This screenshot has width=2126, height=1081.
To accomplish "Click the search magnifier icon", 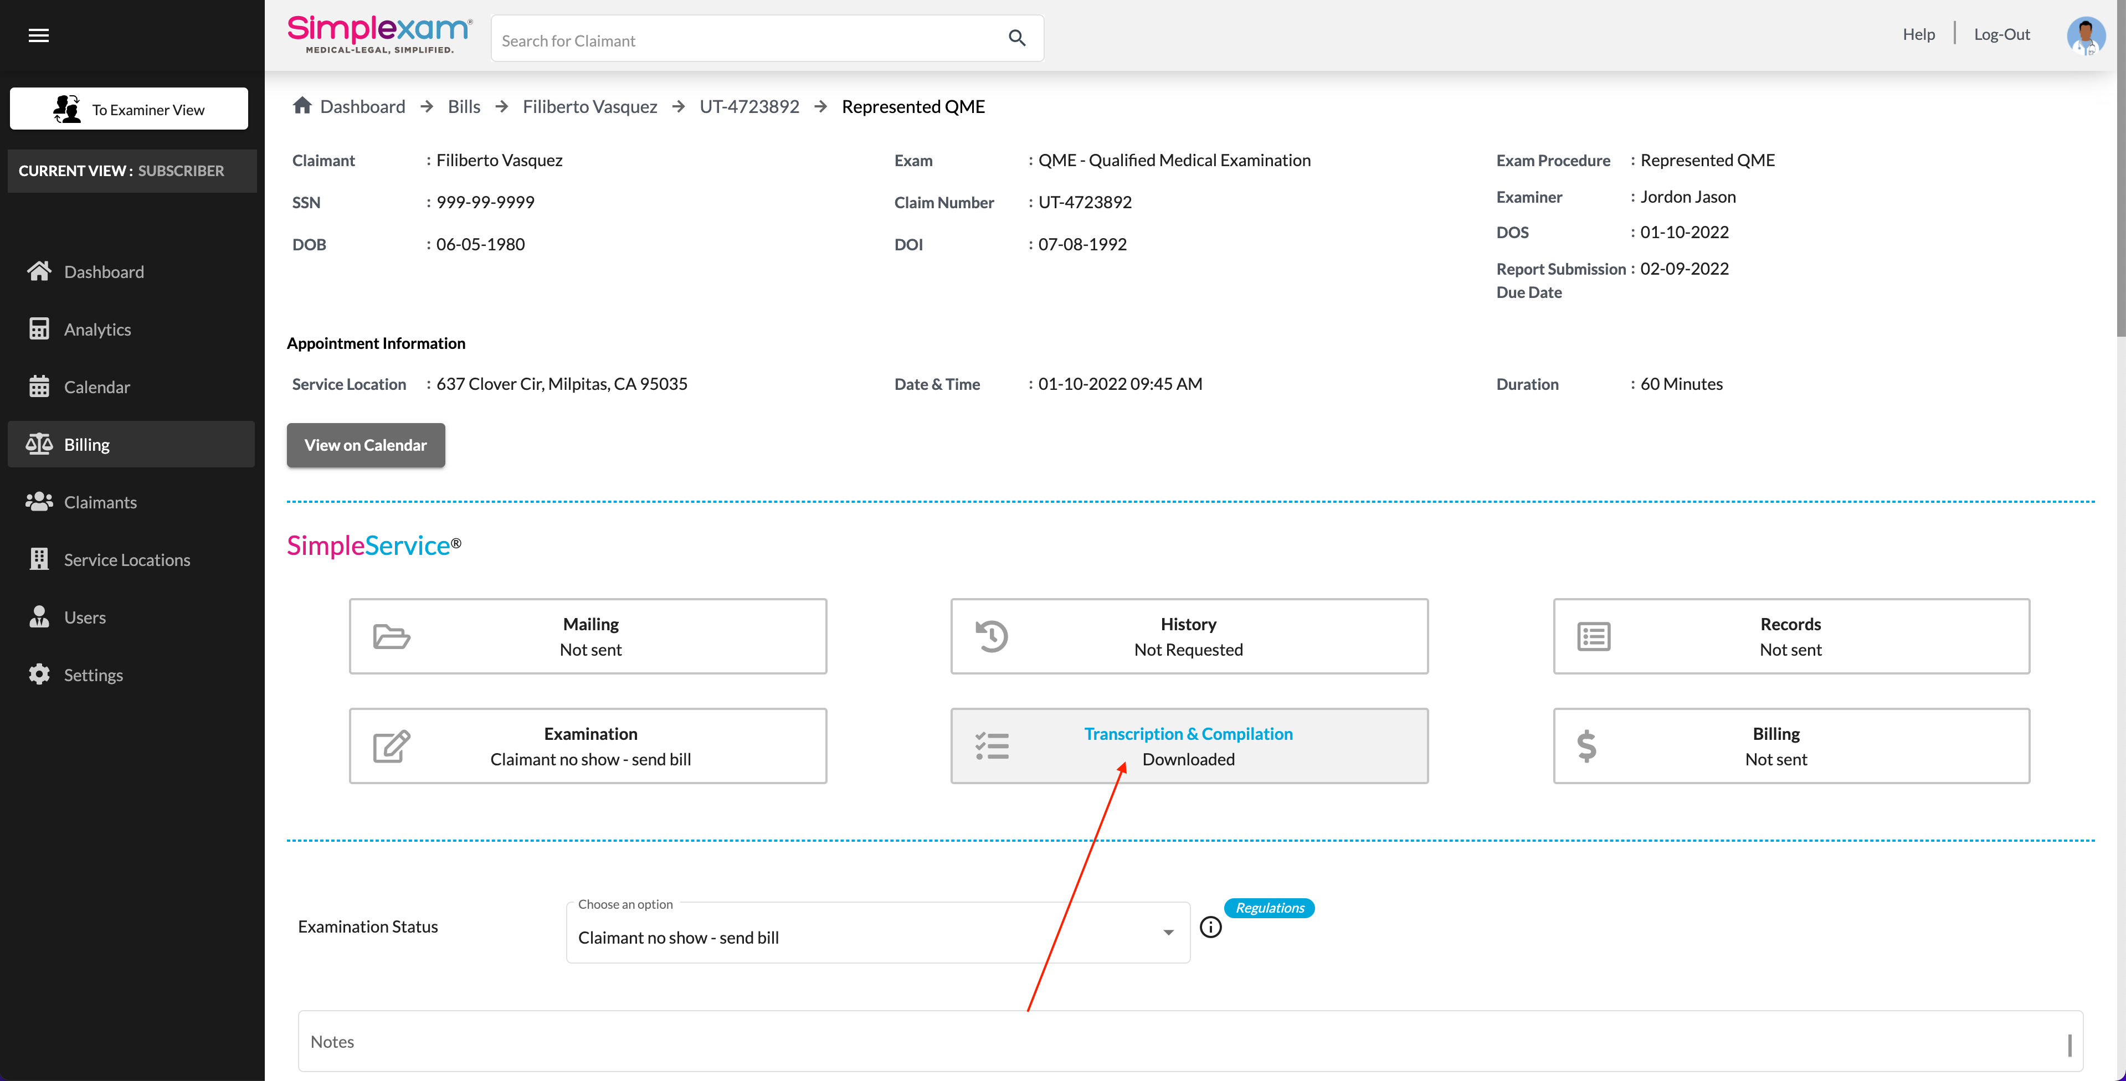I will (x=1017, y=38).
